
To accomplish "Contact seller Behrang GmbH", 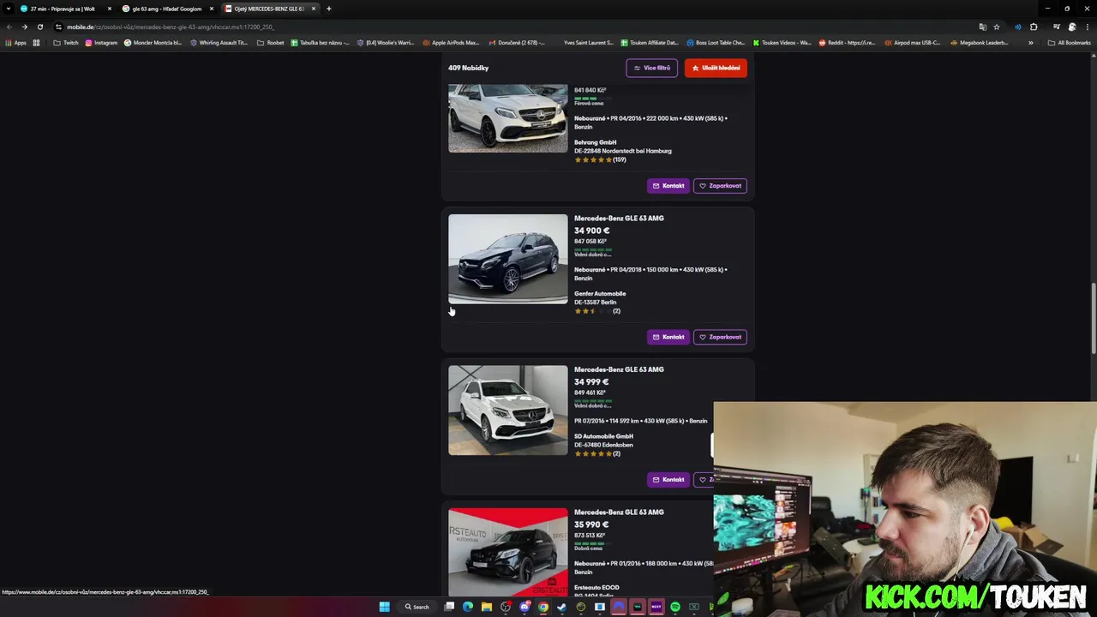I will tap(668, 186).
